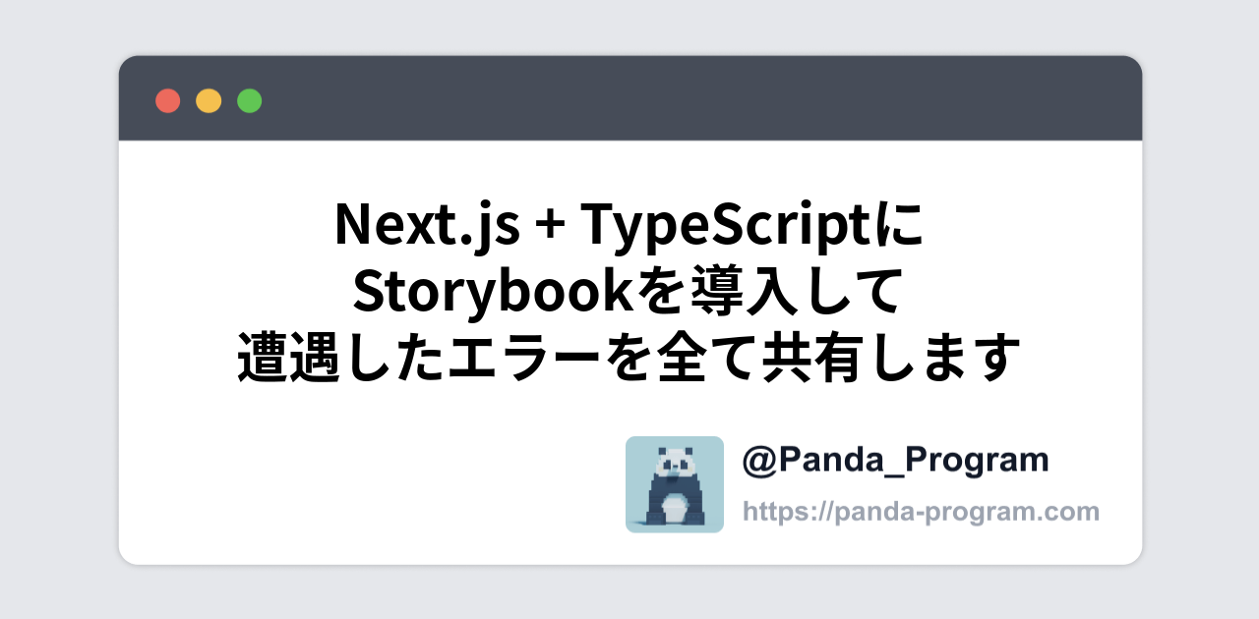Open the @Panda_Program handle
The width and height of the screenshot is (1259, 619).
point(895,460)
